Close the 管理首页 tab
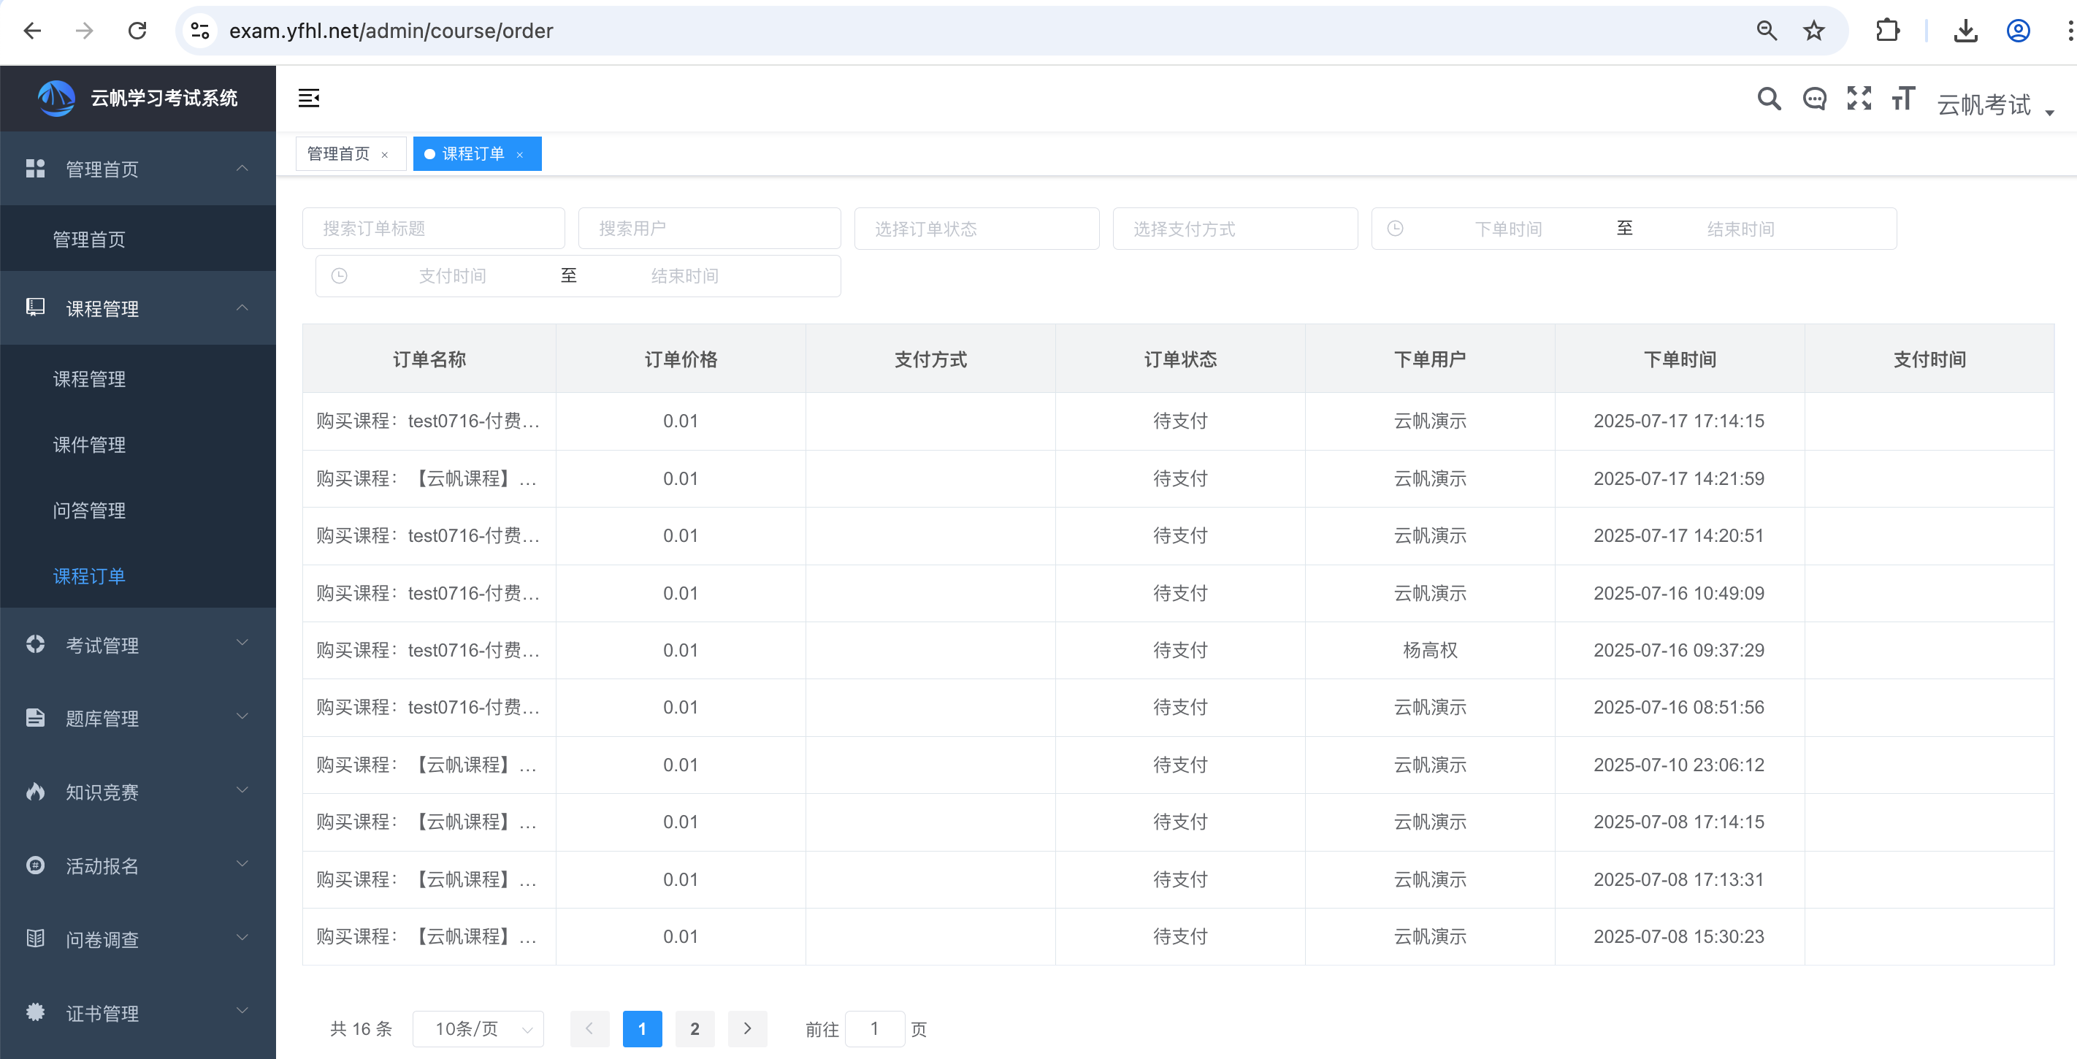Screen dimensions: 2077x1059 click(385, 155)
